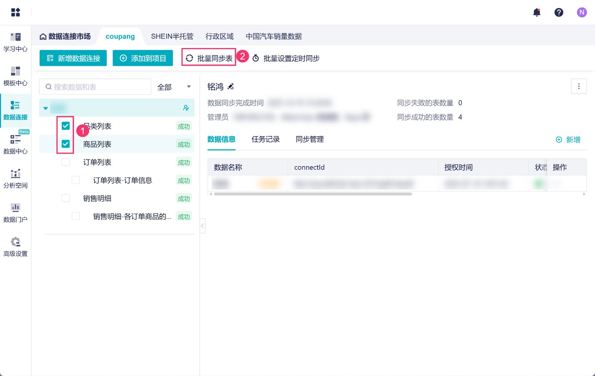
Task: Open the 全部 filter dropdown
Action: pos(174,87)
